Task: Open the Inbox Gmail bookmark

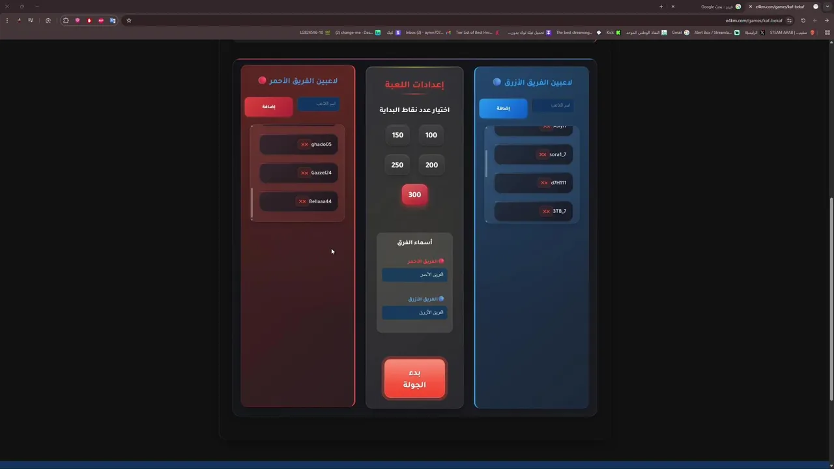Action: [x=428, y=33]
